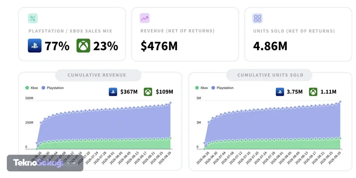Select the Cumulative Revenue chart title pill

pyautogui.click(x=98, y=75)
